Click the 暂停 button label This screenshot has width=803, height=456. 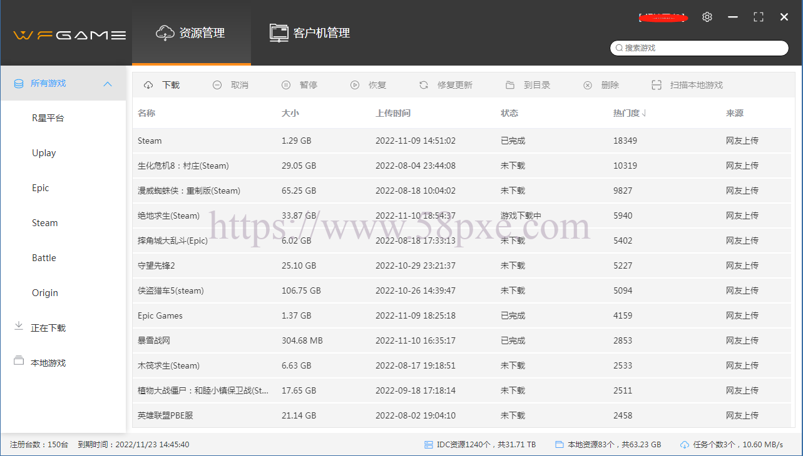point(309,85)
